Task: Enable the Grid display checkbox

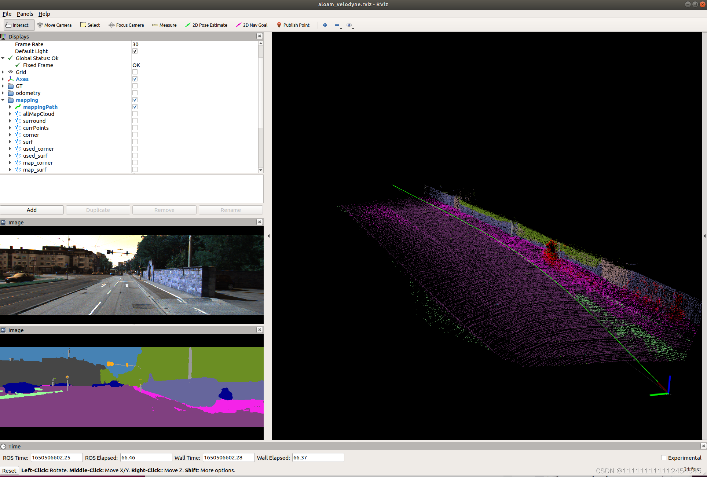Action: tap(135, 72)
